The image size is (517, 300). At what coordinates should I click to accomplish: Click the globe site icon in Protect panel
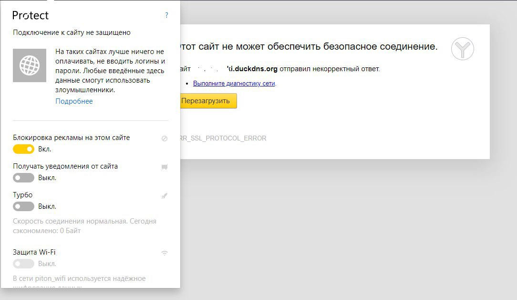[x=30, y=65]
